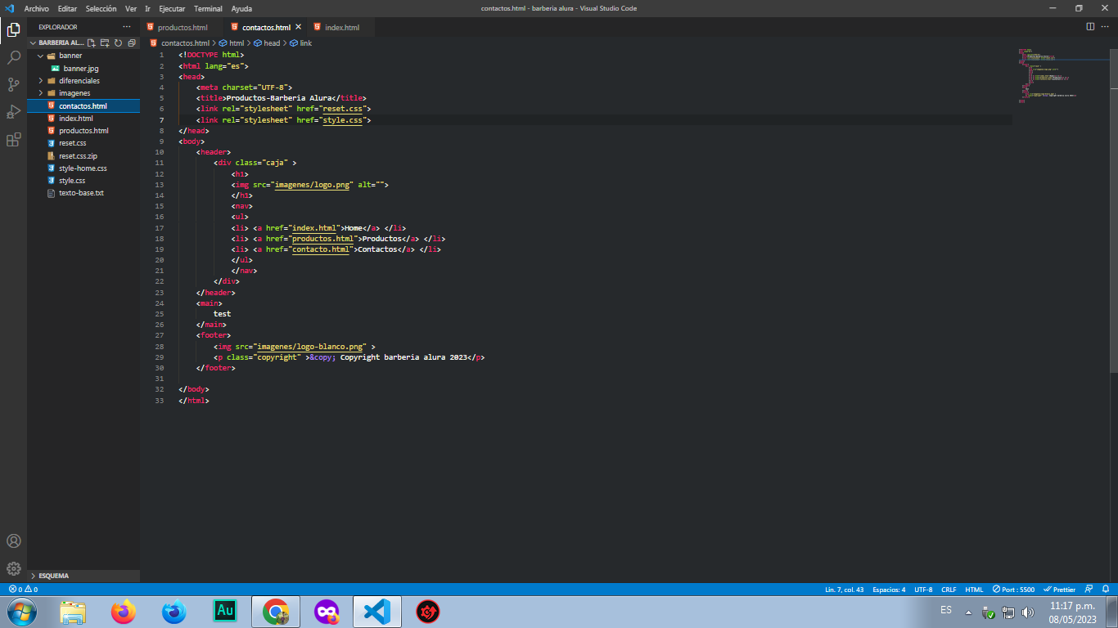Open the feedback icon in status bar
The height and width of the screenshot is (628, 1118).
(1089, 589)
